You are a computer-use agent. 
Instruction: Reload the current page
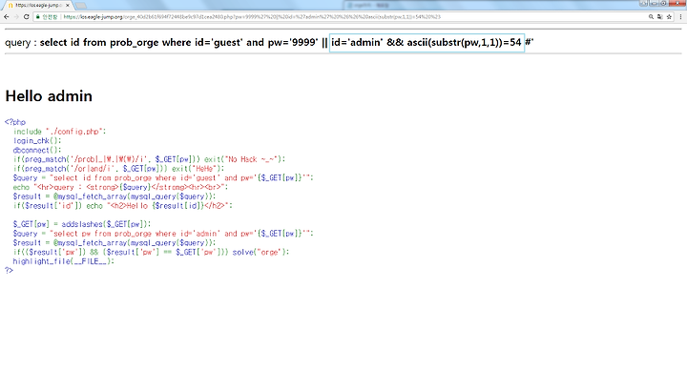(x=27, y=16)
